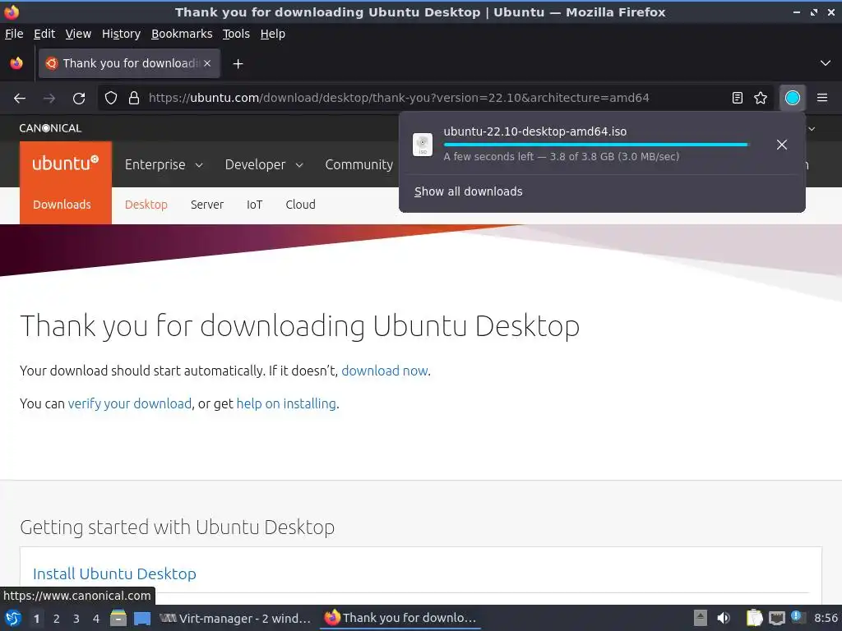Open the Bookmarks menu

[182, 34]
